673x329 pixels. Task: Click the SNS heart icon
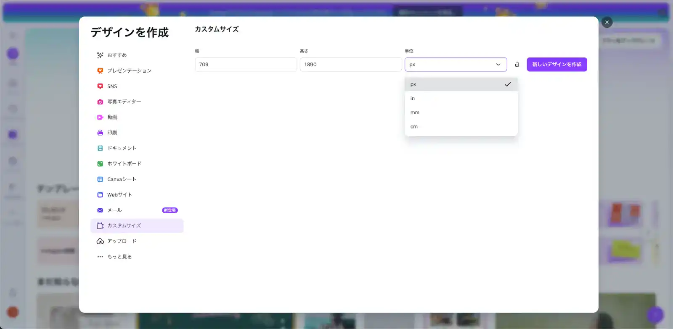click(x=100, y=86)
